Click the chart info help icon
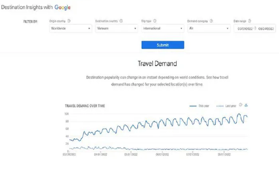The height and width of the screenshot is (186, 279). 241,105
